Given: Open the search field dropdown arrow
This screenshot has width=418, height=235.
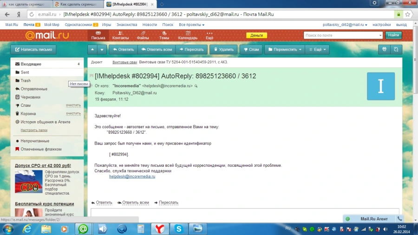Looking at the screenshot, I should coord(380,35).
